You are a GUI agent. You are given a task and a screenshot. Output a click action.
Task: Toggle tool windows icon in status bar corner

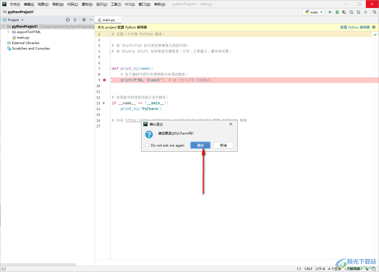tap(4, 269)
